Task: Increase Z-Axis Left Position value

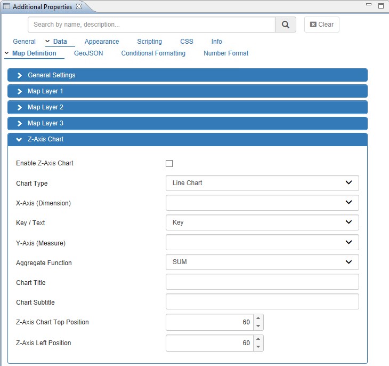Action: pos(258,339)
